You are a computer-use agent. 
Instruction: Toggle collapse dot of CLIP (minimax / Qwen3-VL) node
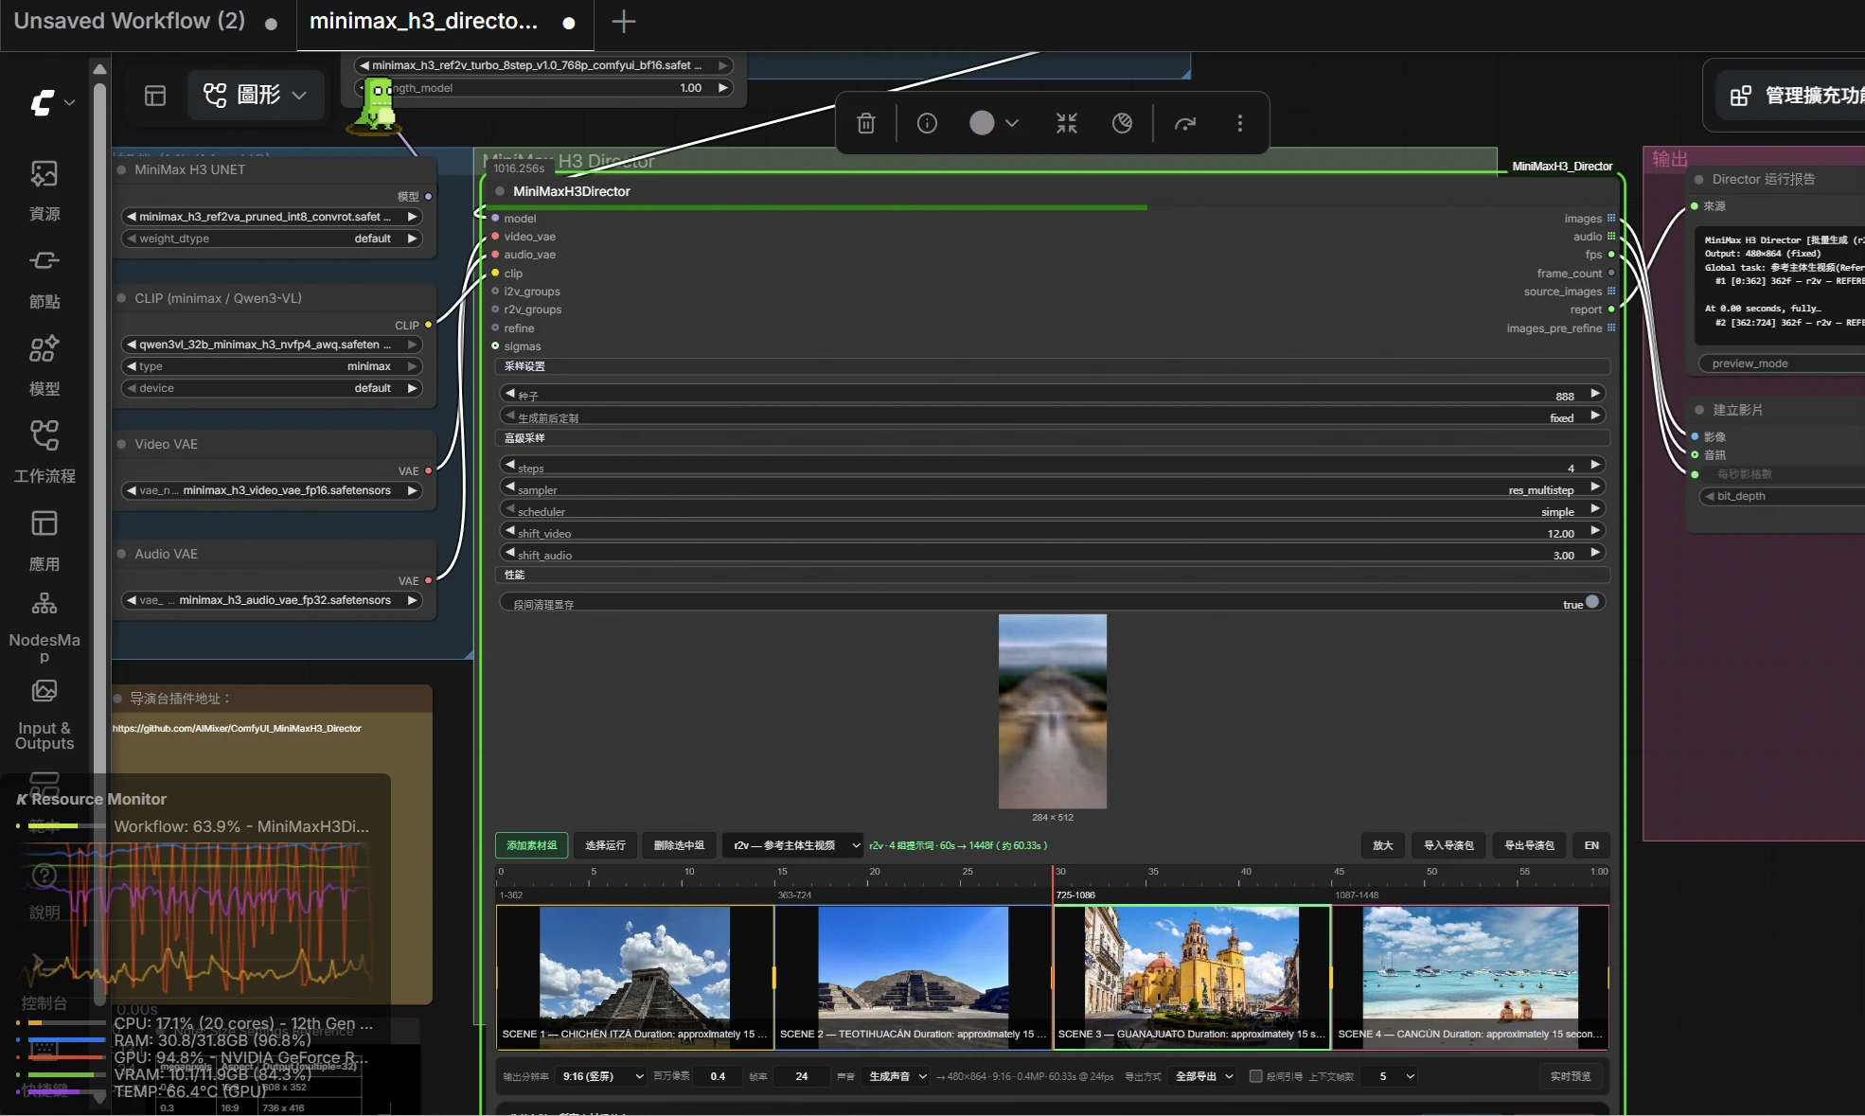[121, 298]
